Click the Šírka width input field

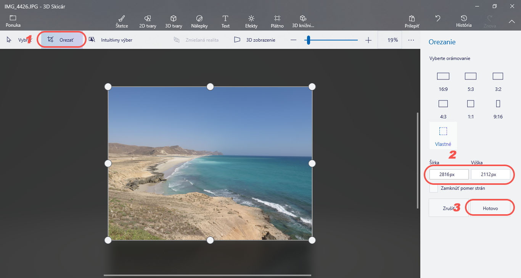click(x=449, y=175)
